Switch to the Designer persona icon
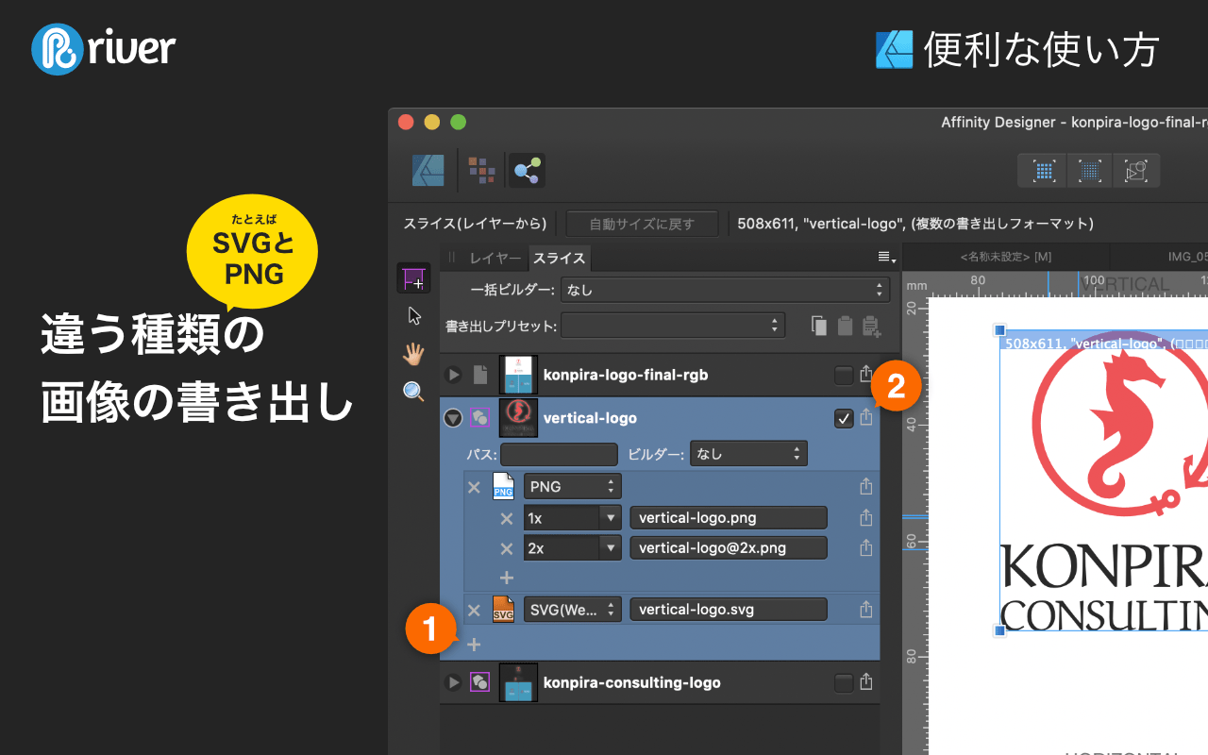 (428, 171)
